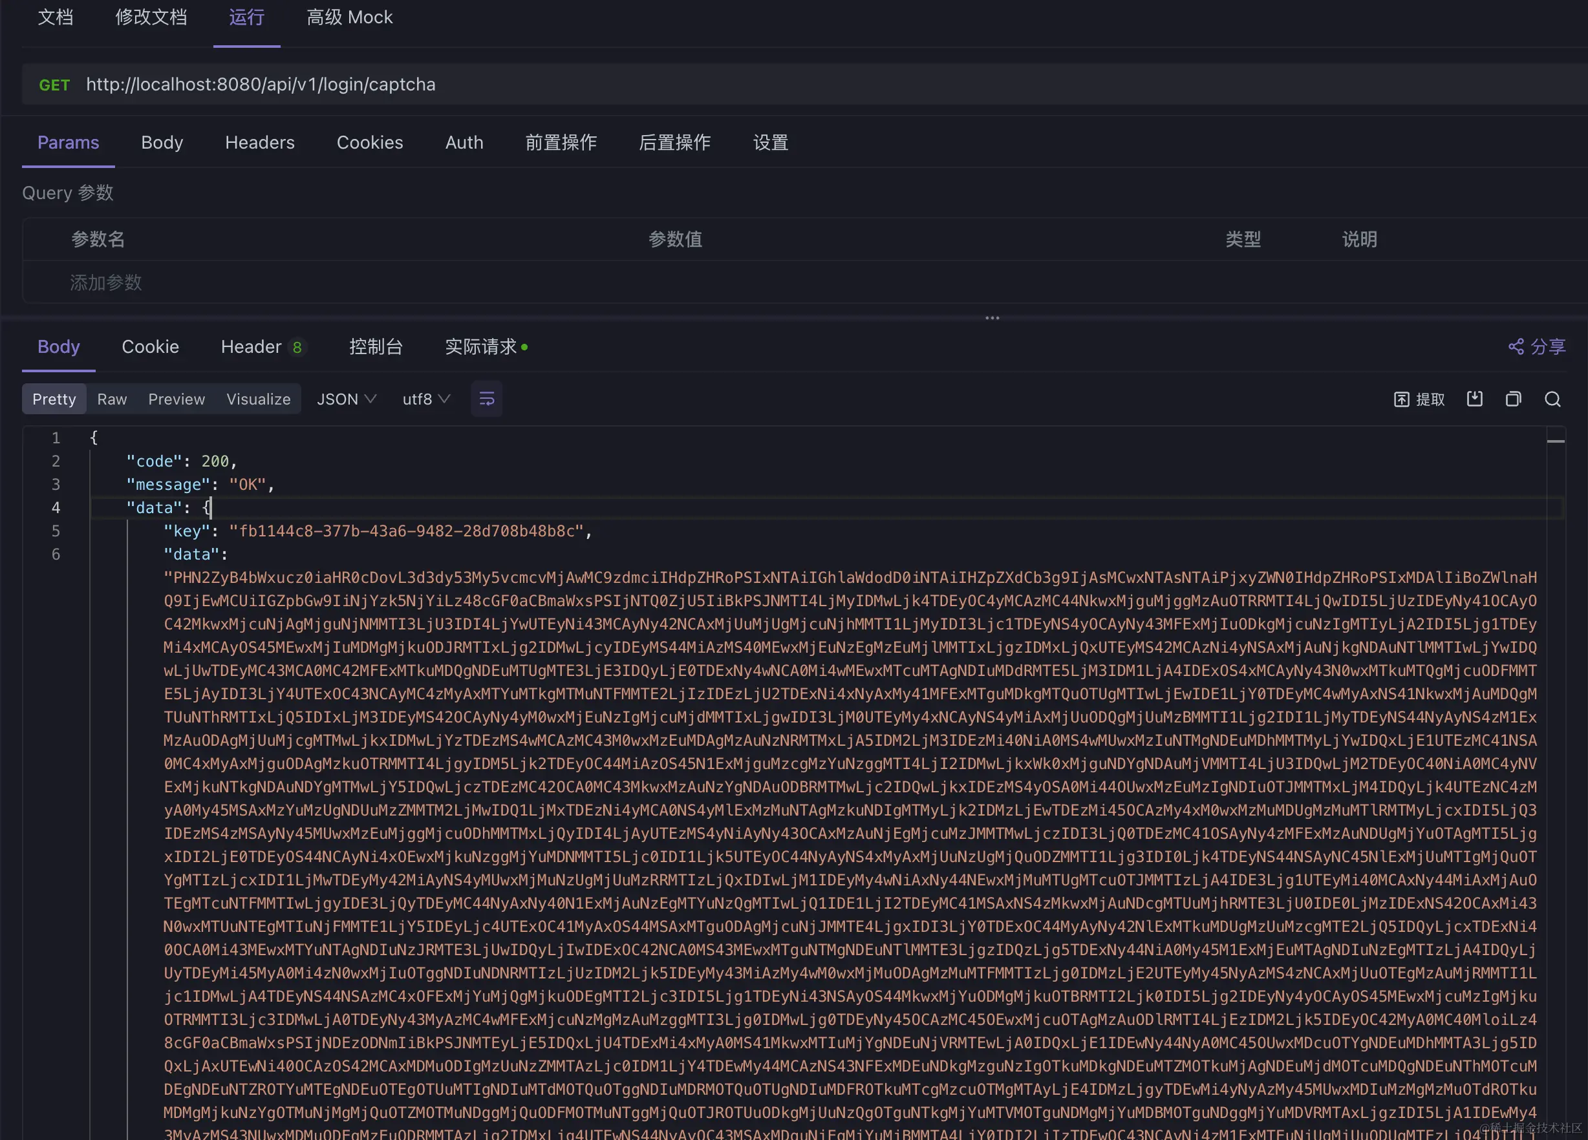Click the download response icon
The height and width of the screenshot is (1140, 1588).
[1475, 399]
